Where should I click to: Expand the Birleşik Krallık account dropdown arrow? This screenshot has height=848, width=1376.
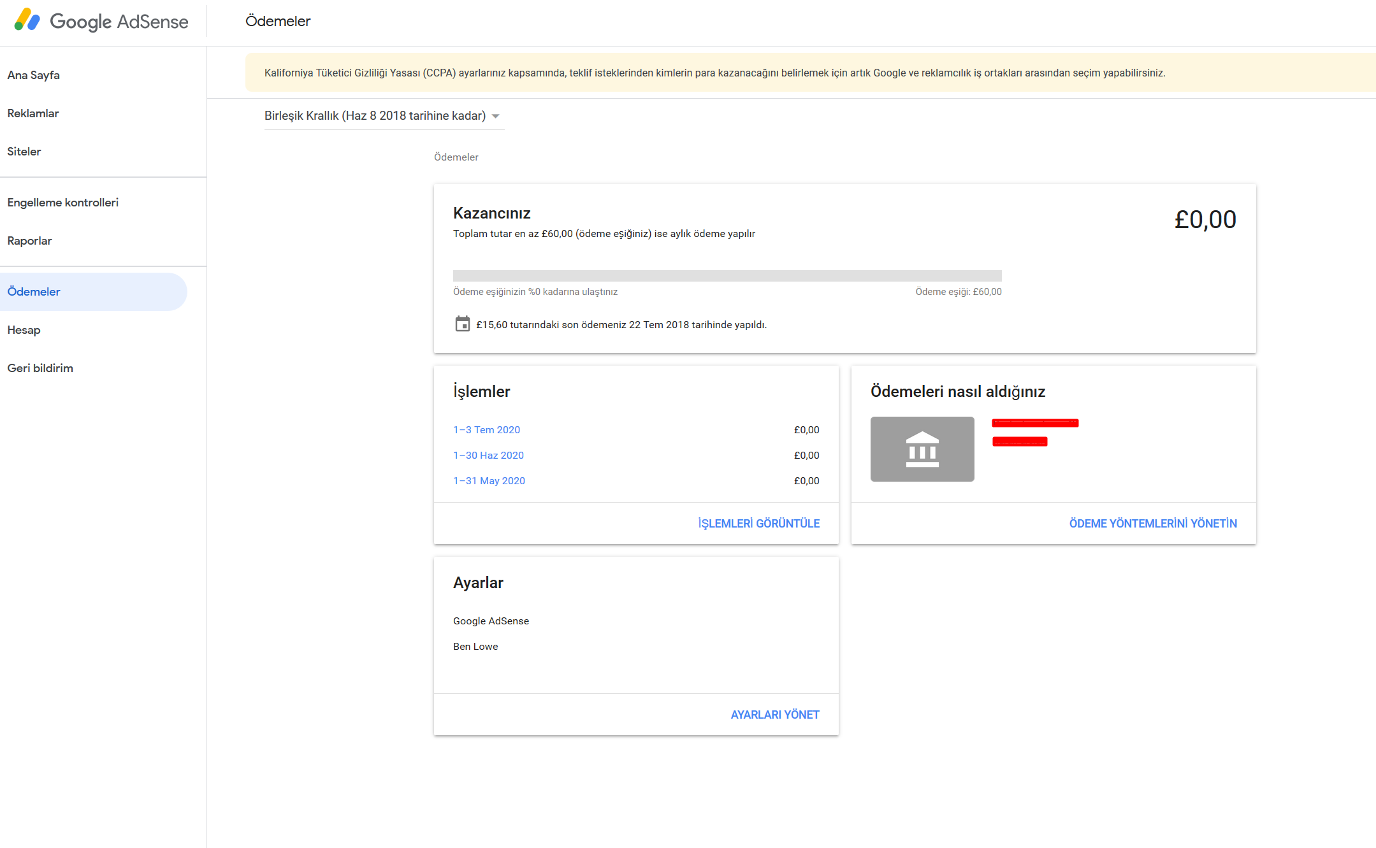click(x=496, y=116)
